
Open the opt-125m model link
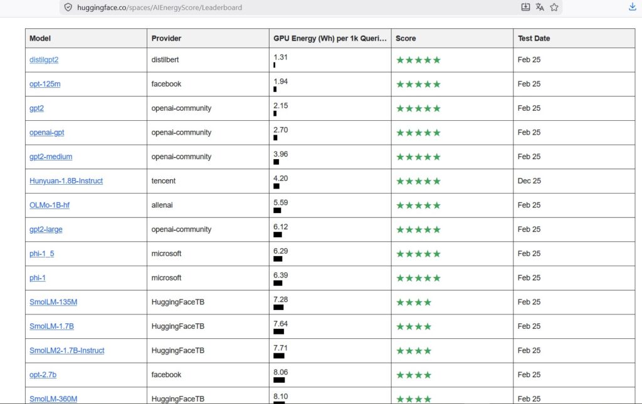(45, 84)
